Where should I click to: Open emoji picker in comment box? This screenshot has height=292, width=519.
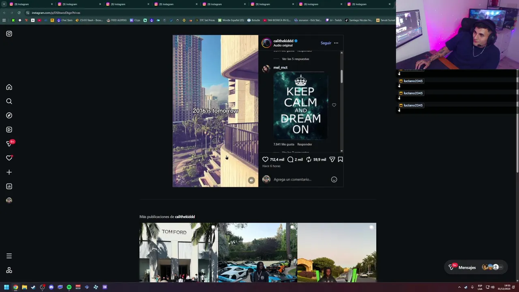[x=334, y=179]
